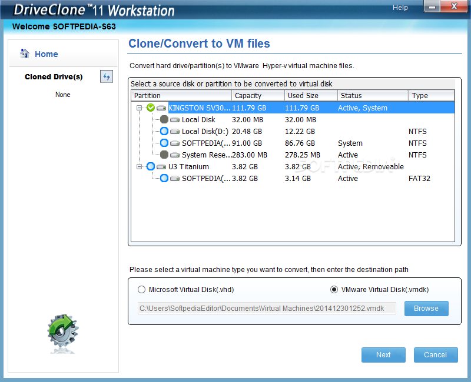
Task: Click the Cancel button
Action: coord(436,355)
